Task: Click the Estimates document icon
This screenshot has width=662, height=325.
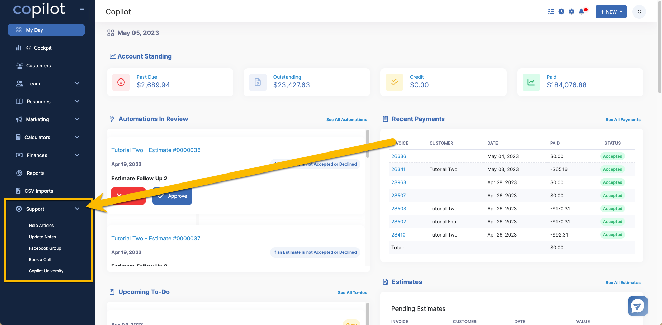Action: click(385, 282)
